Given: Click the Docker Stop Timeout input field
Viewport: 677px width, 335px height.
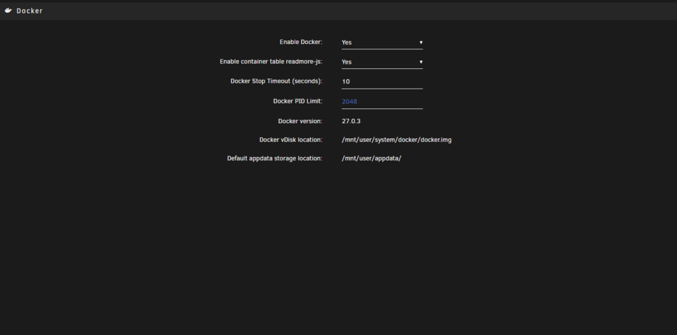Looking at the screenshot, I should tap(382, 82).
